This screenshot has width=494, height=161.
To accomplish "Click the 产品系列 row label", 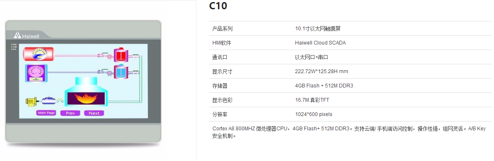I will tap(223, 29).
